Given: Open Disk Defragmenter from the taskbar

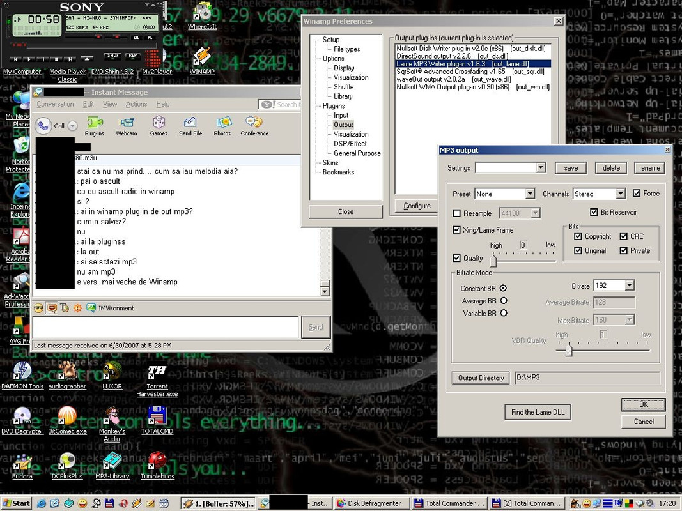Looking at the screenshot, I should pyautogui.click(x=372, y=503).
